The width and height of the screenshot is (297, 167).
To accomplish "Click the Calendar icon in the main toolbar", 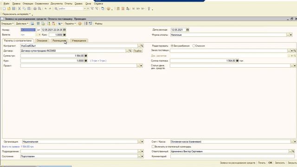I will pyautogui.click(x=123, y=9).
